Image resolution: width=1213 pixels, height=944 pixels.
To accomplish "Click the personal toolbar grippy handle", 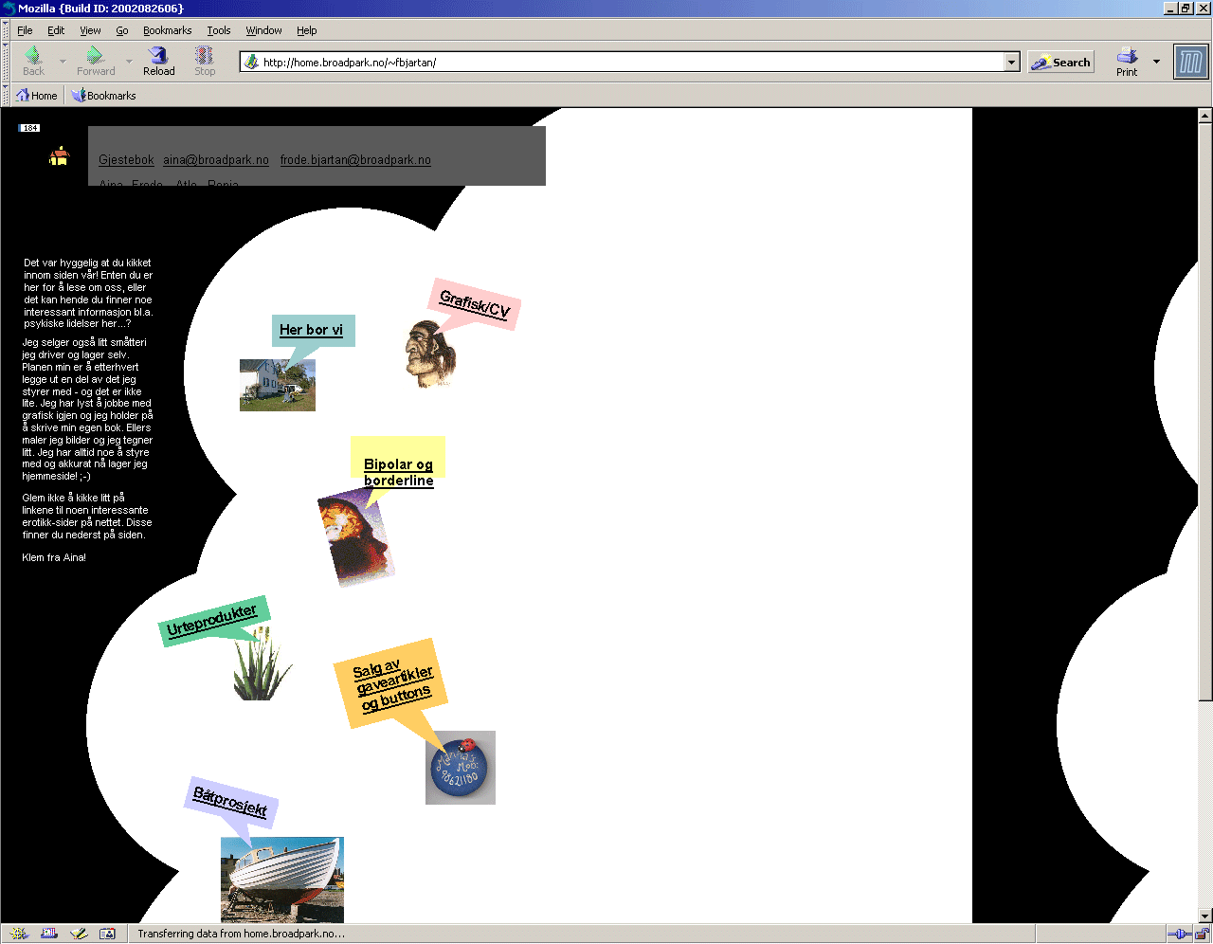I will (6, 96).
